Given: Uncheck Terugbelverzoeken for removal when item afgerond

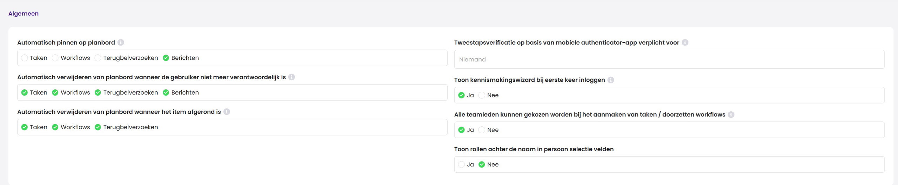Looking at the screenshot, I should pos(98,127).
